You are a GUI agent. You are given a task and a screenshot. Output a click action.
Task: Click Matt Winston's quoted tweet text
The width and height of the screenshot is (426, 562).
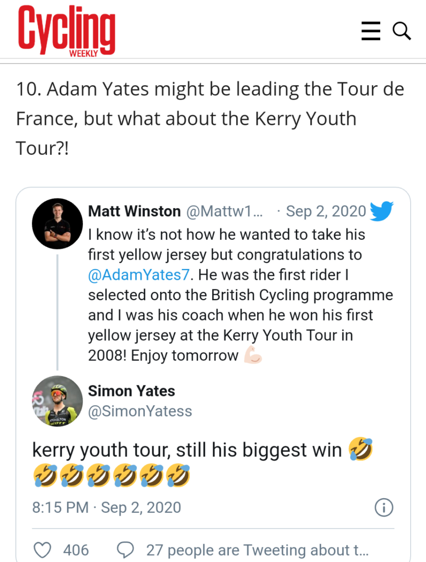pyautogui.click(x=241, y=295)
